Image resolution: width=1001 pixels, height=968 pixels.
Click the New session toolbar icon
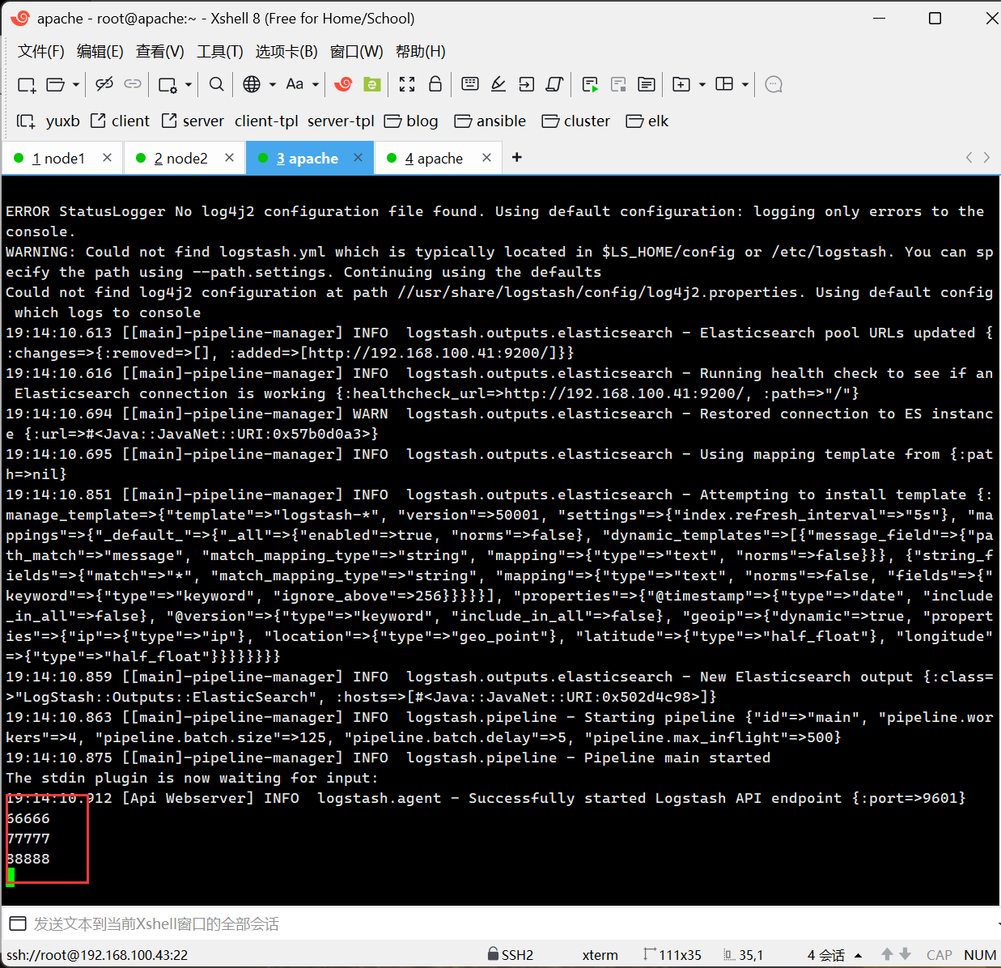[x=27, y=84]
